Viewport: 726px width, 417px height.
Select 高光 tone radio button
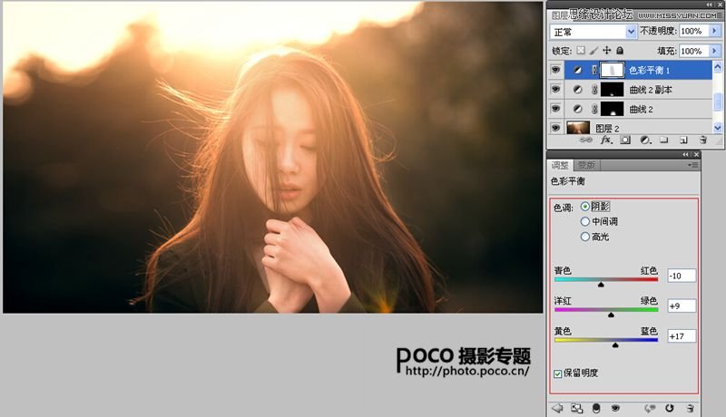[585, 237]
